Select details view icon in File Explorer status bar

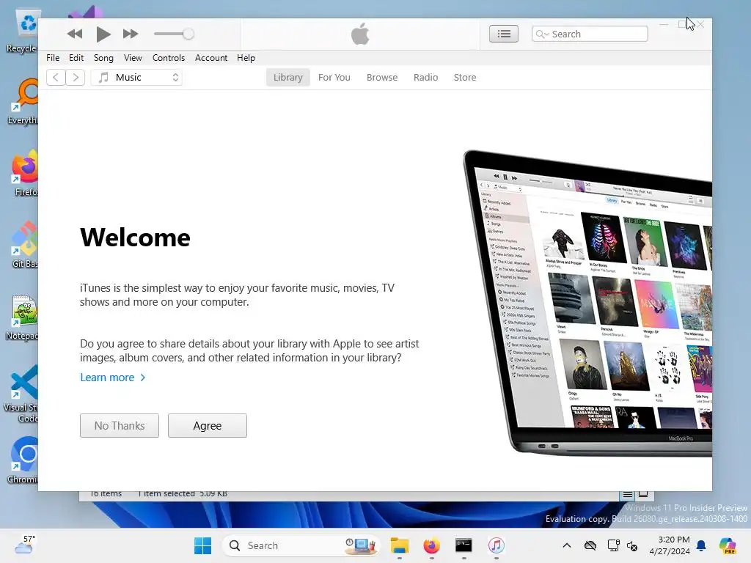[628, 495]
